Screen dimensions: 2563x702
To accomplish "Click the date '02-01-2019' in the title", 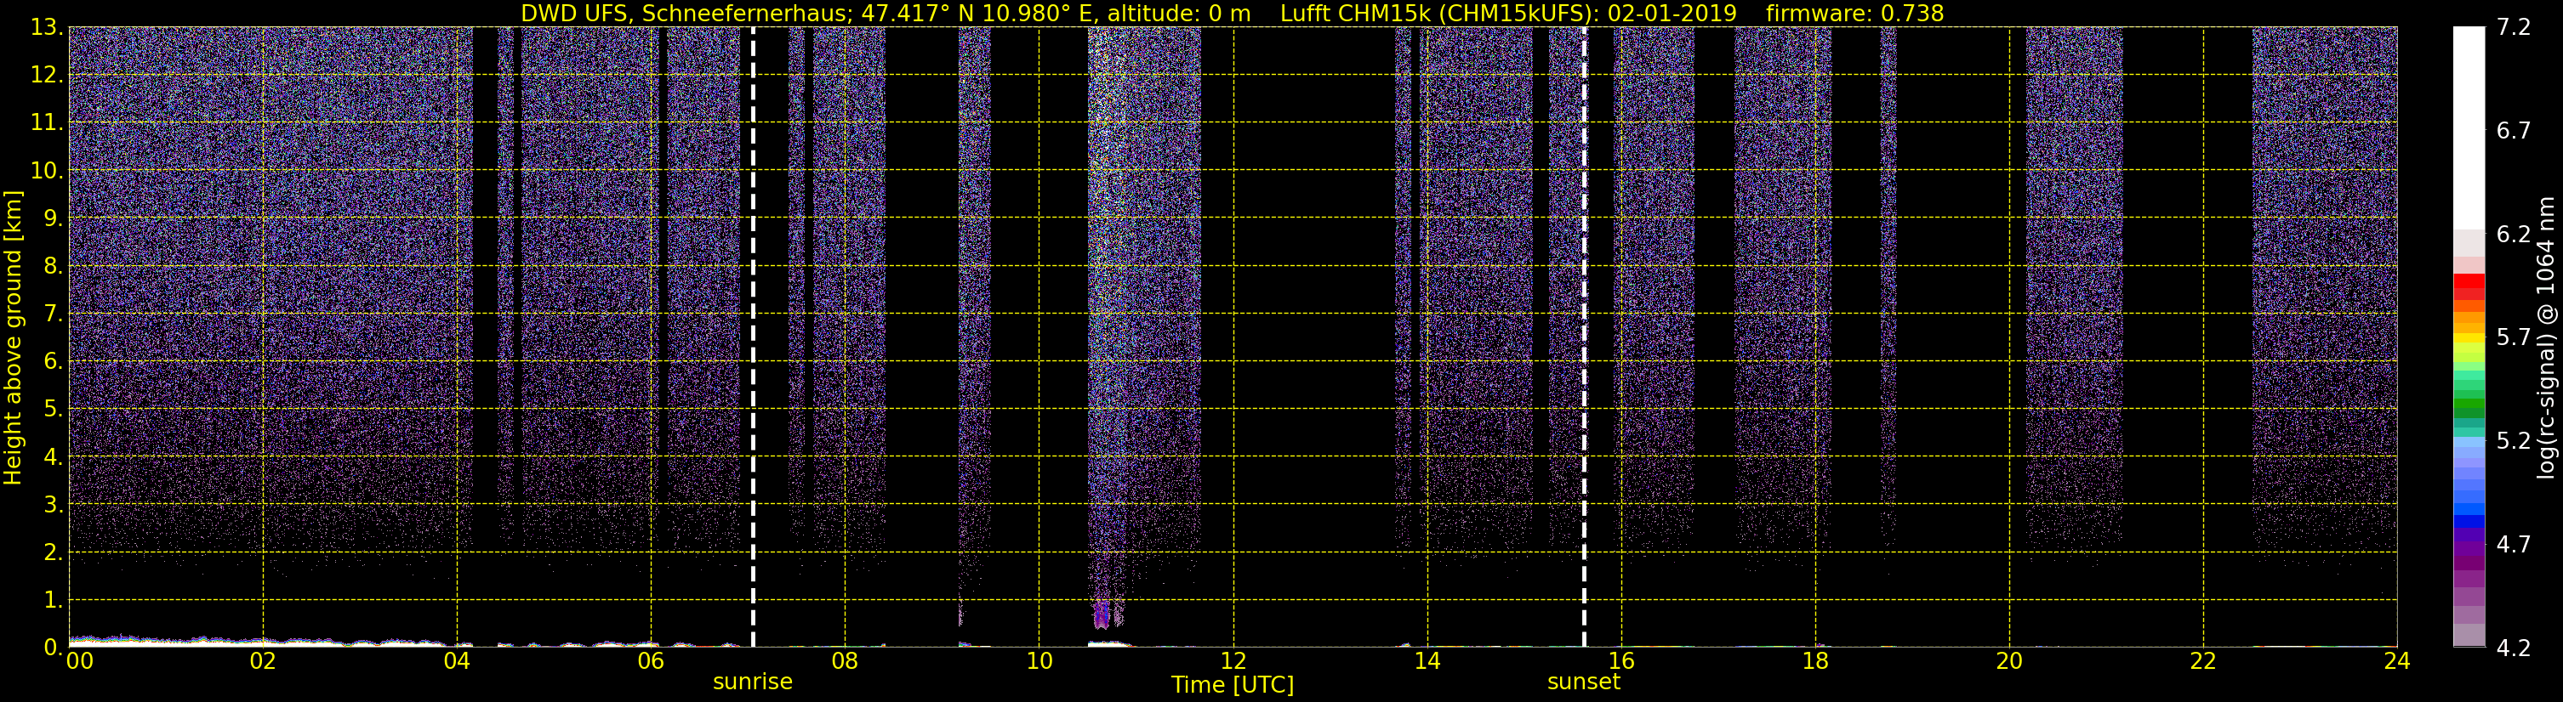I will 1672,13.
